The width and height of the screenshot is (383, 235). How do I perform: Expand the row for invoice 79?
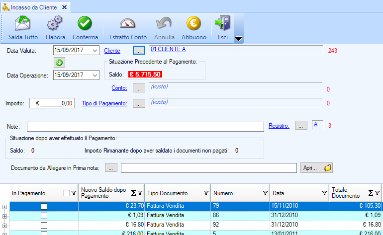click(4, 207)
